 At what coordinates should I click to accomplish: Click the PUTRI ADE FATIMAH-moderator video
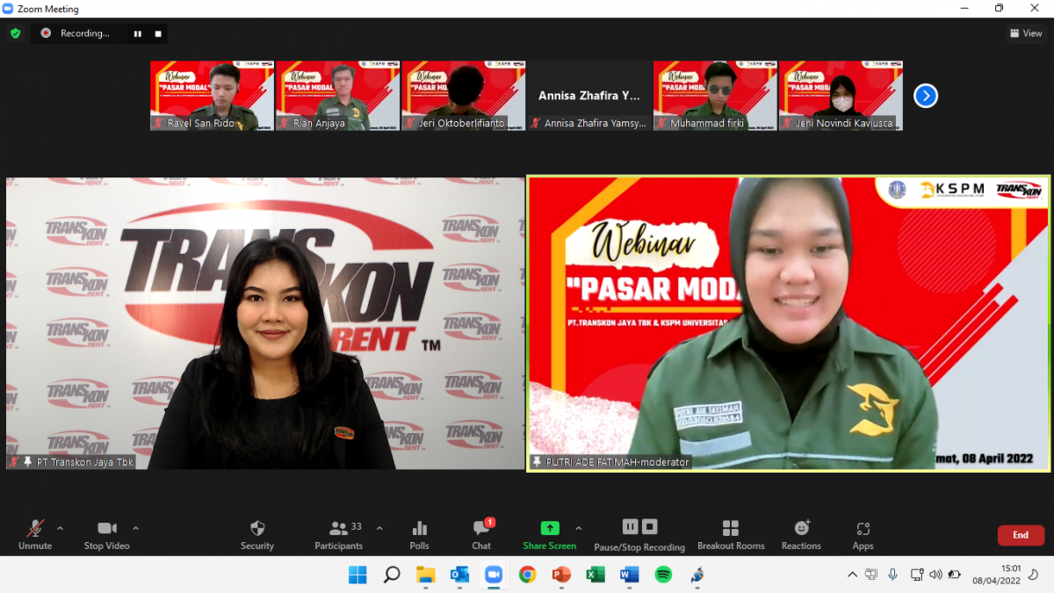click(789, 323)
